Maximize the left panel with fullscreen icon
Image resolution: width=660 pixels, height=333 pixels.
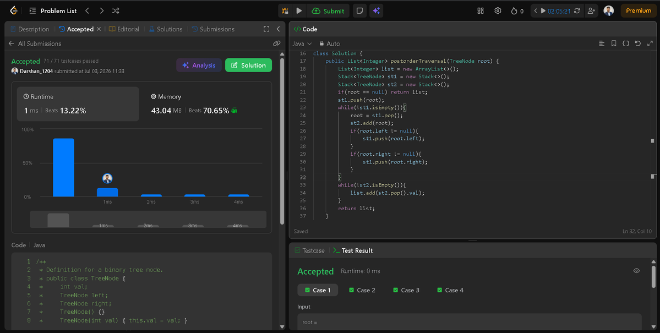point(266,29)
